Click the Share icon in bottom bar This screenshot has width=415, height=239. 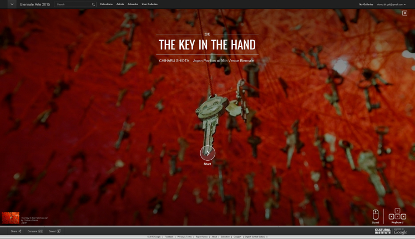coord(20,231)
